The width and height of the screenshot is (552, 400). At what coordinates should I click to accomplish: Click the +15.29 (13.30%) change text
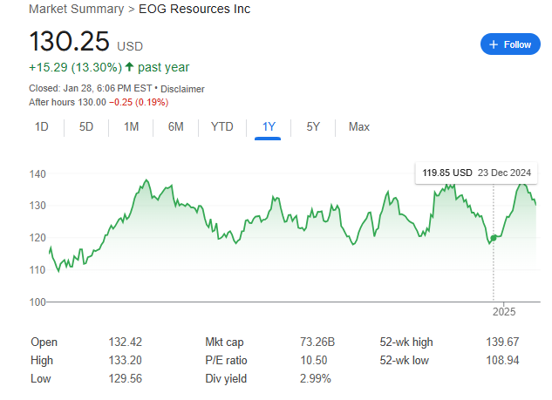[75, 67]
